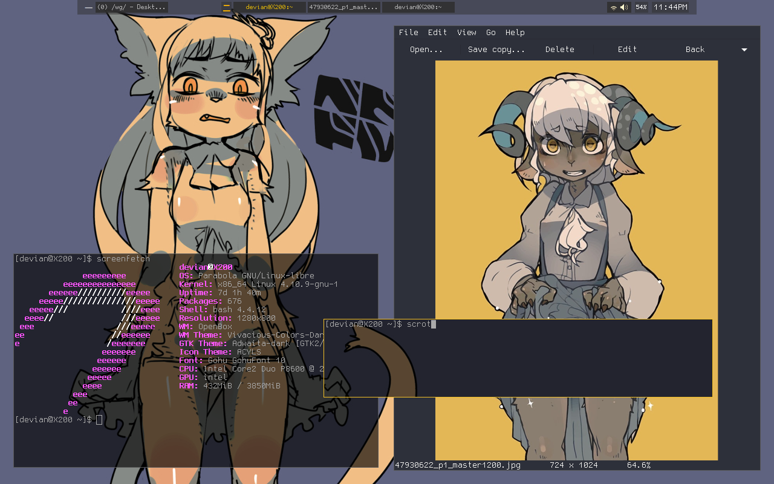Click the orange desktop pager indicator
The width and height of the screenshot is (774, 484).
pyautogui.click(x=227, y=7)
